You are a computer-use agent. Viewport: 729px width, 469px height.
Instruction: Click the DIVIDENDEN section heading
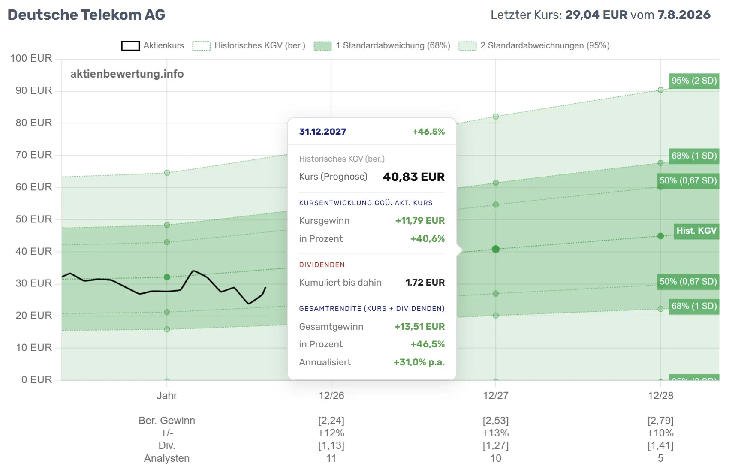pos(322,265)
